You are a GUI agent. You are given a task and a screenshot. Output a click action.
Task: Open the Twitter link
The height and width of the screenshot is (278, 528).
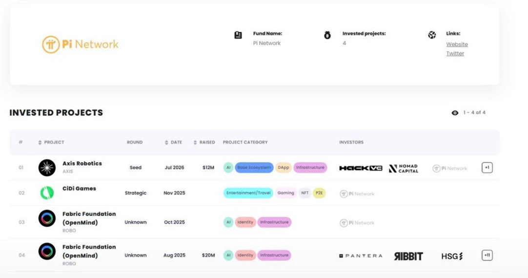point(455,53)
